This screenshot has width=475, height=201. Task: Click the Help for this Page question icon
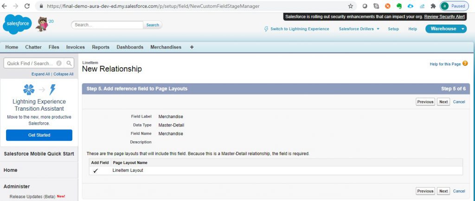click(x=465, y=63)
